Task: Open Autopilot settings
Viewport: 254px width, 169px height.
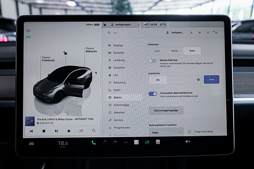Action: coord(117,68)
